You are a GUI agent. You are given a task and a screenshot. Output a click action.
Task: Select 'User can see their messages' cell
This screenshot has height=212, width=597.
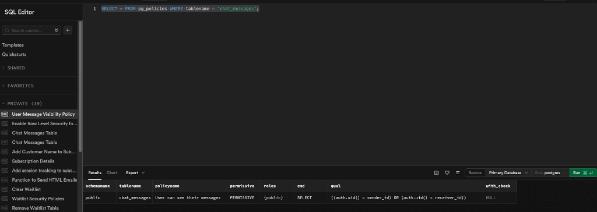click(189, 198)
